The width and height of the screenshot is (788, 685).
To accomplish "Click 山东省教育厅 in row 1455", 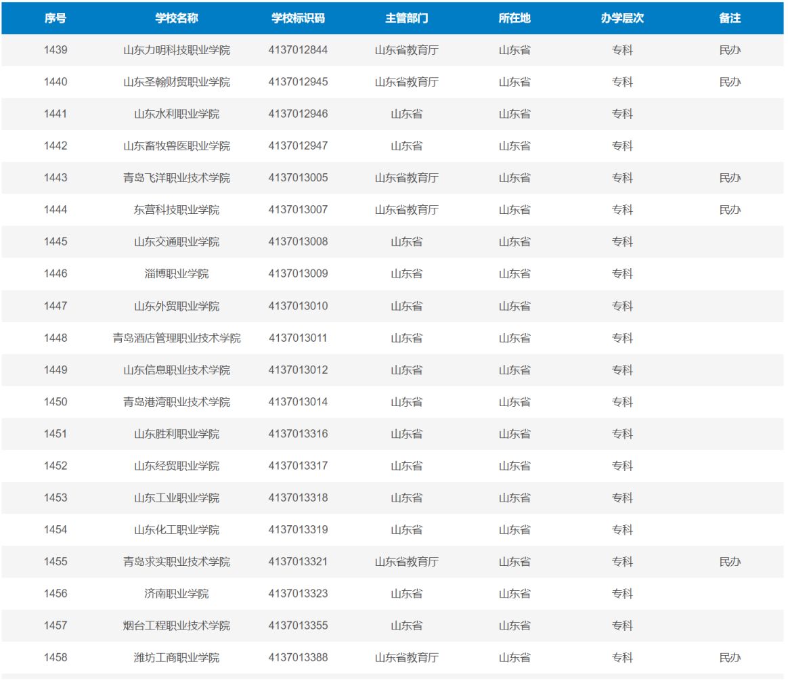I will pyautogui.click(x=407, y=562).
